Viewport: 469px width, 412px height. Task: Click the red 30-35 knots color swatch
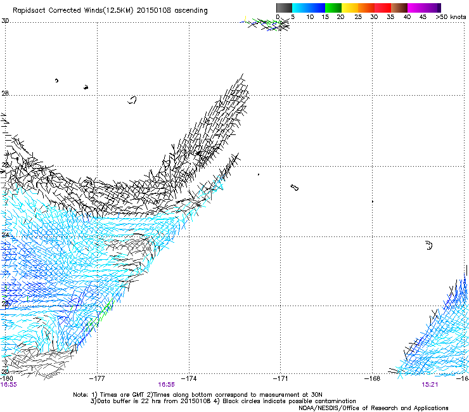tap(383, 8)
